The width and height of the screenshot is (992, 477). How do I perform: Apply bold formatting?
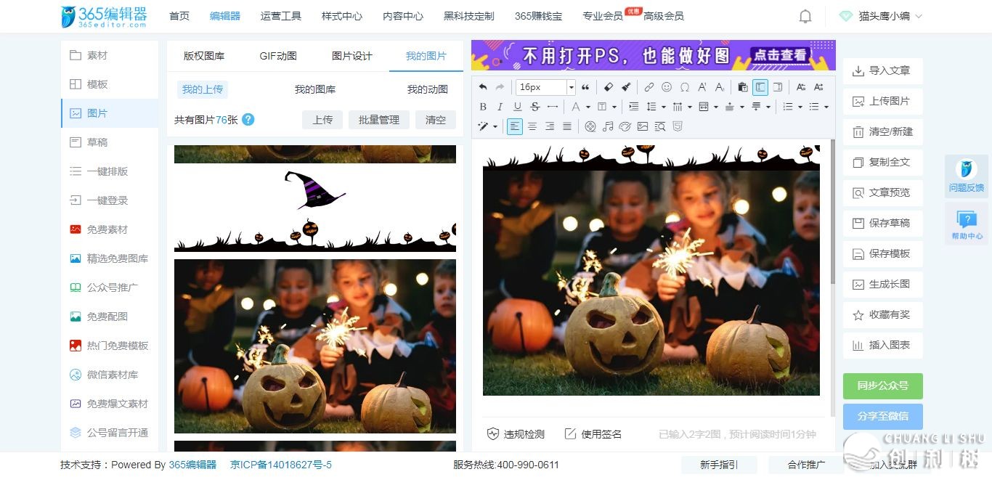click(x=483, y=107)
